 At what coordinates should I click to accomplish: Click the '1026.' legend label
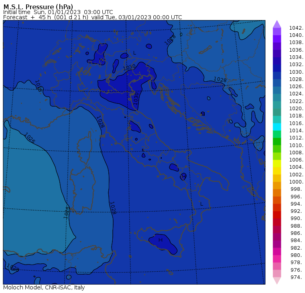[296, 86]
